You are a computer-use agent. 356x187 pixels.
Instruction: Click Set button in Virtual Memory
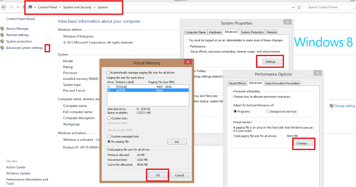pos(177,142)
